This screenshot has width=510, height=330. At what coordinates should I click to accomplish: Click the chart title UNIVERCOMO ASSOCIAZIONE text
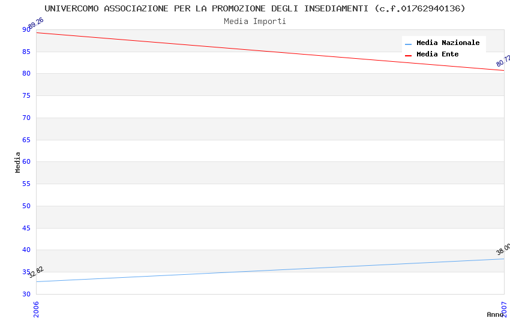pos(255,8)
